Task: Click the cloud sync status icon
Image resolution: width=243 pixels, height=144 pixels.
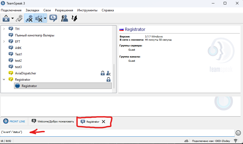Action: tap(186, 141)
